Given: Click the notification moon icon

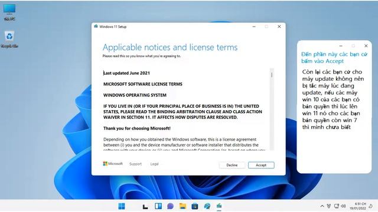Looking at the screenshot, I should point(371,206).
